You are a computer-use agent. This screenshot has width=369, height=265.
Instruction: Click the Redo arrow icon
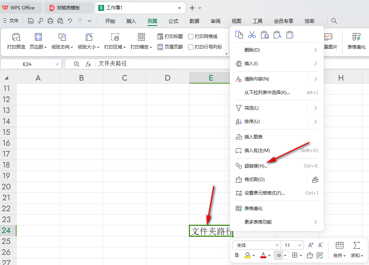80,21
